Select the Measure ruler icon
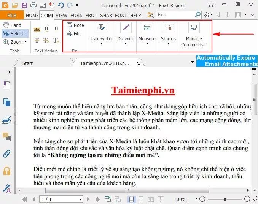The width and height of the screenshot is (258, 204). (147, 28)
